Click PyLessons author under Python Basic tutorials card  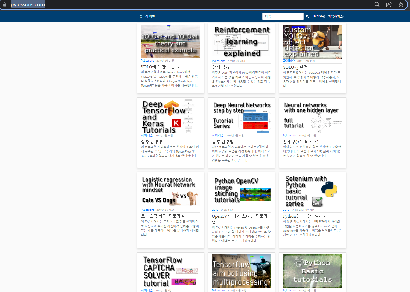[x=289, y=290]
